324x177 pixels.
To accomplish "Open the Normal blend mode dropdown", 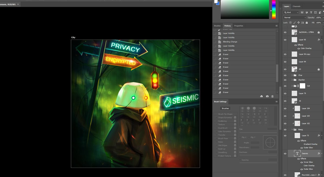I will coord(295,17).
